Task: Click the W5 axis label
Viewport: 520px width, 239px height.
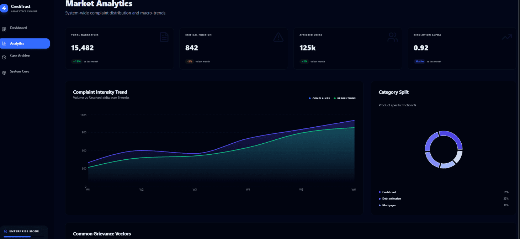Action: click(301, 190)
